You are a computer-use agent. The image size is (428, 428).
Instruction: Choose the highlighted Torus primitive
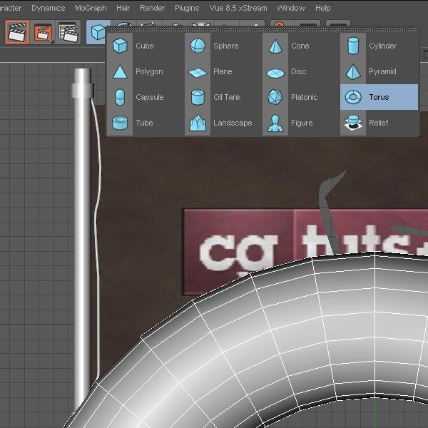point(379,97)
